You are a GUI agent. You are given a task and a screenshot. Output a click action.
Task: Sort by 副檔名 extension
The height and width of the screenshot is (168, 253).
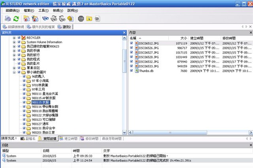click(x=28, y=138)
